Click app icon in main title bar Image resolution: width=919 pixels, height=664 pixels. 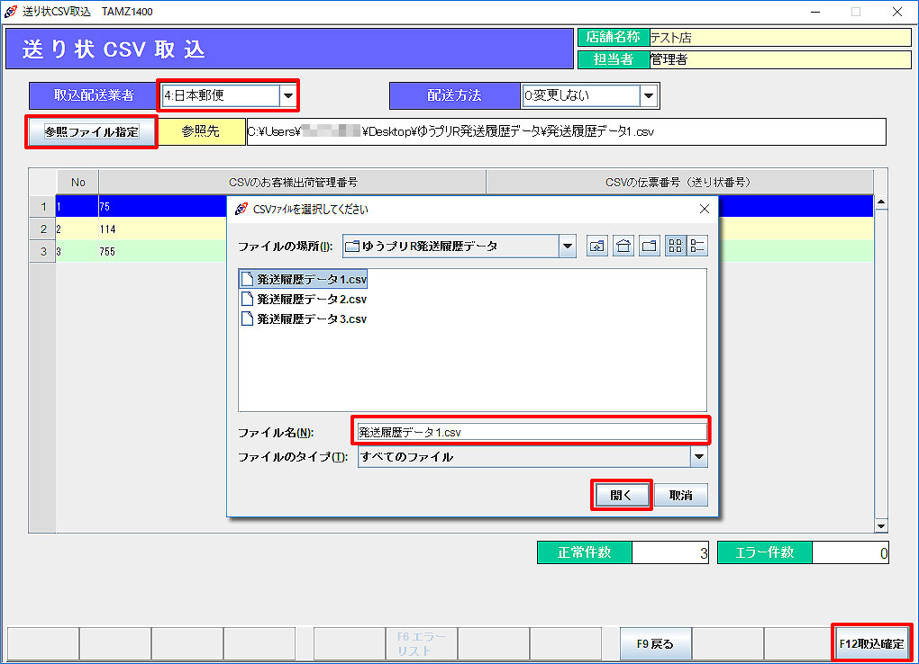(11, 12)
